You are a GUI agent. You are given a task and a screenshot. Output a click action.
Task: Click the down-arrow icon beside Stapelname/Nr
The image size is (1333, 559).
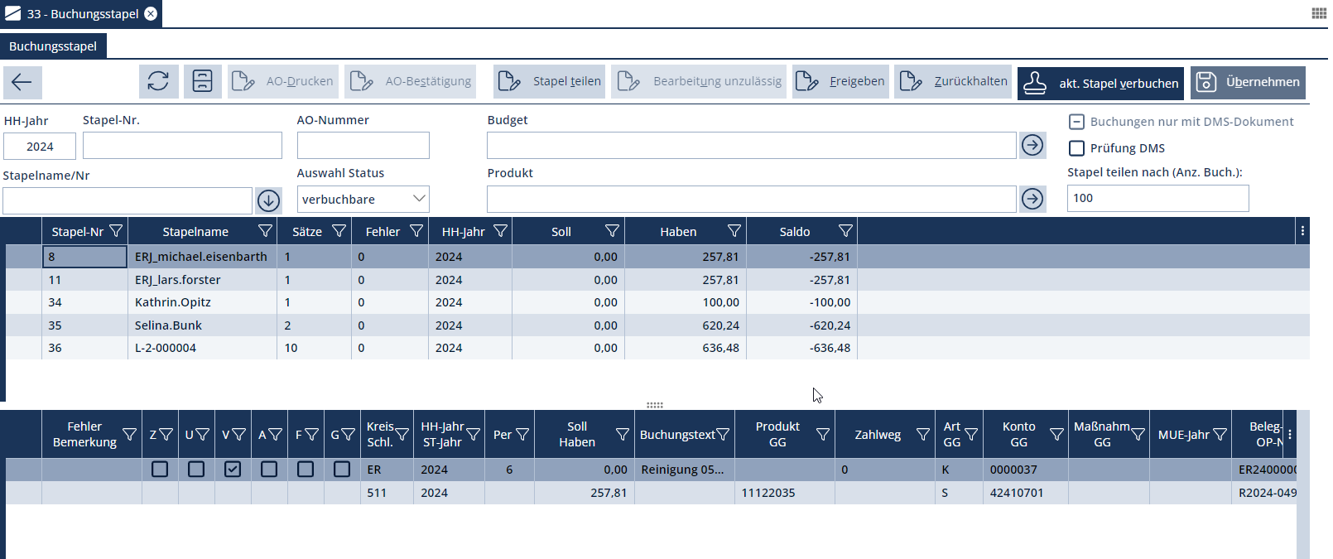point(268,200)
